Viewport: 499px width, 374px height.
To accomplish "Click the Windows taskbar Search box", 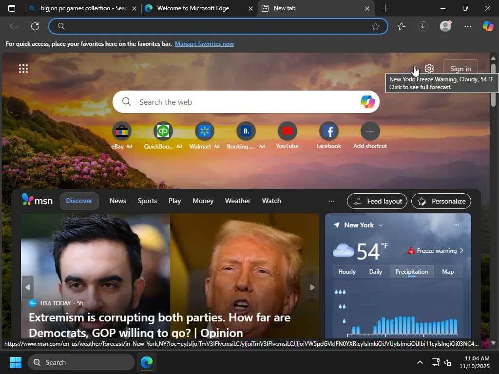I will (81, 362).
